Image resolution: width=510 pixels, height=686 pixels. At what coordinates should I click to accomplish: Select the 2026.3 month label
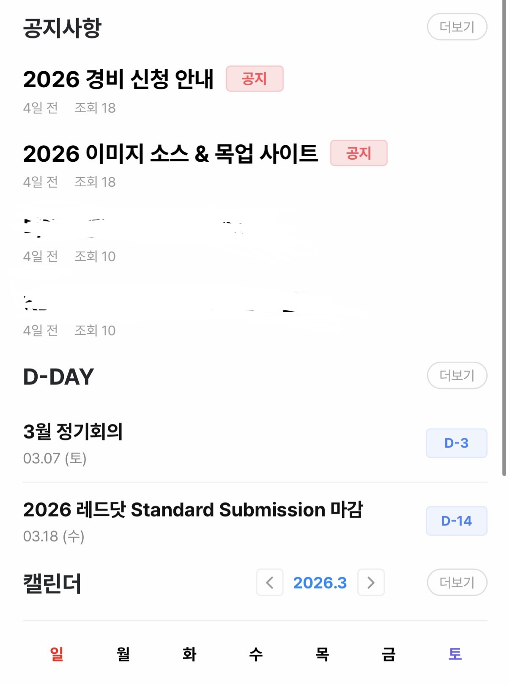[x=320, y=583]
